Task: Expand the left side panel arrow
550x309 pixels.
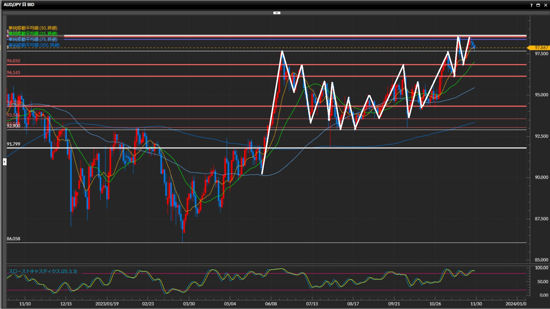Action: point(4,162)
